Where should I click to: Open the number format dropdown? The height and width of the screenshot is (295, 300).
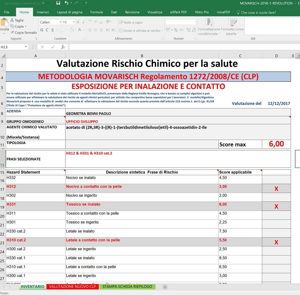[195, 22]
